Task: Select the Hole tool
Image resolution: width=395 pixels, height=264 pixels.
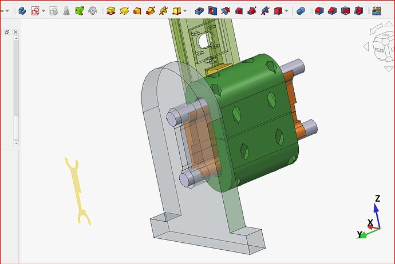Action: pyautogui.click(x=212, y=11)
